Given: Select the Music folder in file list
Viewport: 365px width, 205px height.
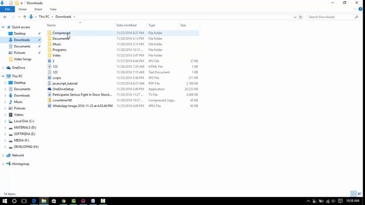Looking at the screenshot, I should click(x=57, y=44).
